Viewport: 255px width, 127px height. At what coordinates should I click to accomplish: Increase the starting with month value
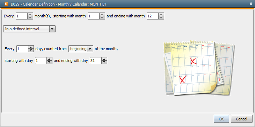102,15
